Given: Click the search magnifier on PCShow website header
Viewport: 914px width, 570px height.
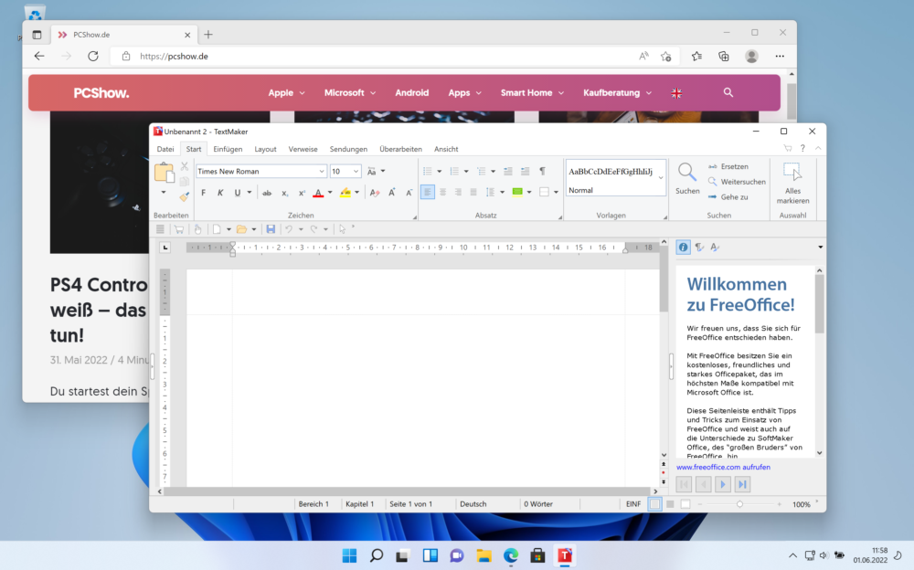Looking at the screenshot, I should coord(728,92).
